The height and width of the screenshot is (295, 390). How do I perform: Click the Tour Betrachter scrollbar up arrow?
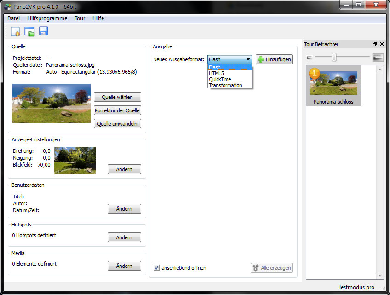pyautogui.click(x=380, y=69)
